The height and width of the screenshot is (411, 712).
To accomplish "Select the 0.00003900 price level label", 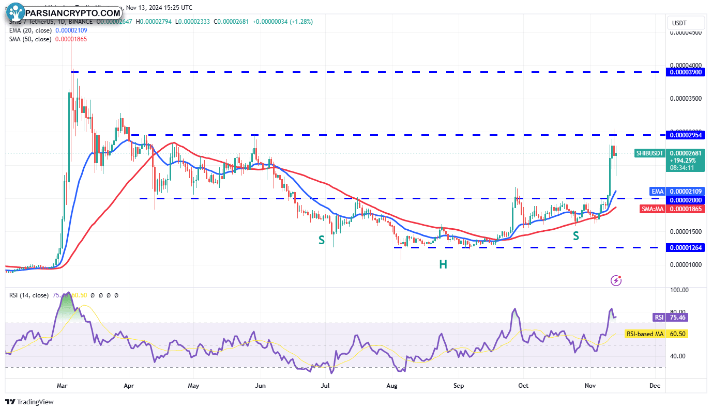I will pos(686,72).
